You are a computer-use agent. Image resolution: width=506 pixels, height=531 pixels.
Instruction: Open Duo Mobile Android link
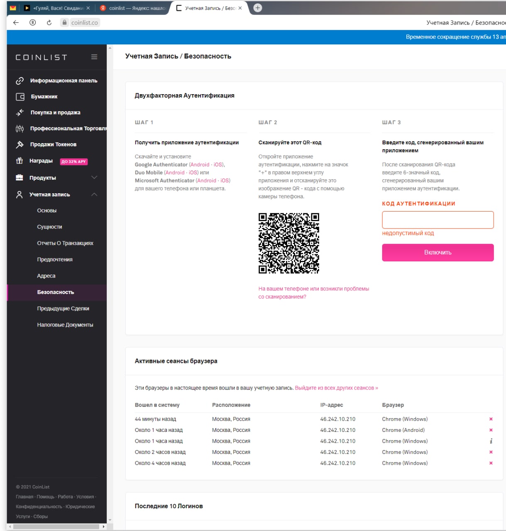175,173
